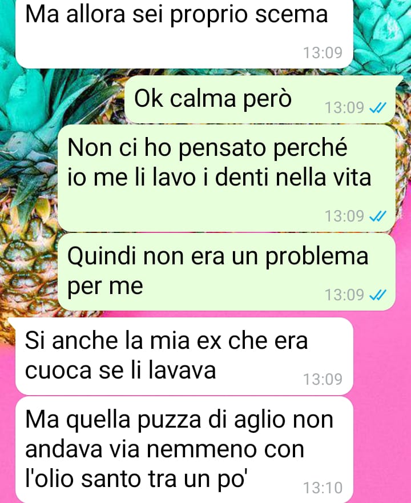
Task: Click read ticks on "Non ci ho pensato" message
Action: (x=378, y=216)
